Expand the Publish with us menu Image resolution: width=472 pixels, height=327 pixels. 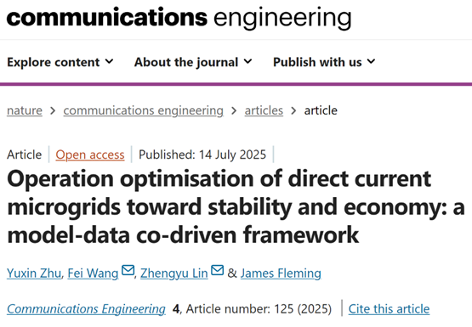pyautogui.click(x=324, y=62)
